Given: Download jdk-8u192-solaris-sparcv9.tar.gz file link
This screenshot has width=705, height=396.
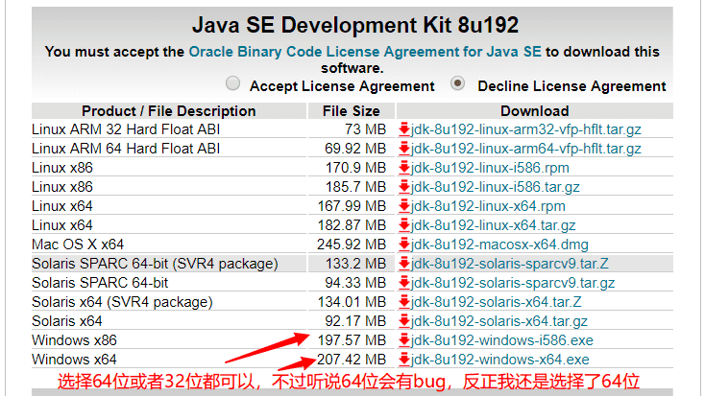Looking at the screenshot, I should tap(513, 283).
